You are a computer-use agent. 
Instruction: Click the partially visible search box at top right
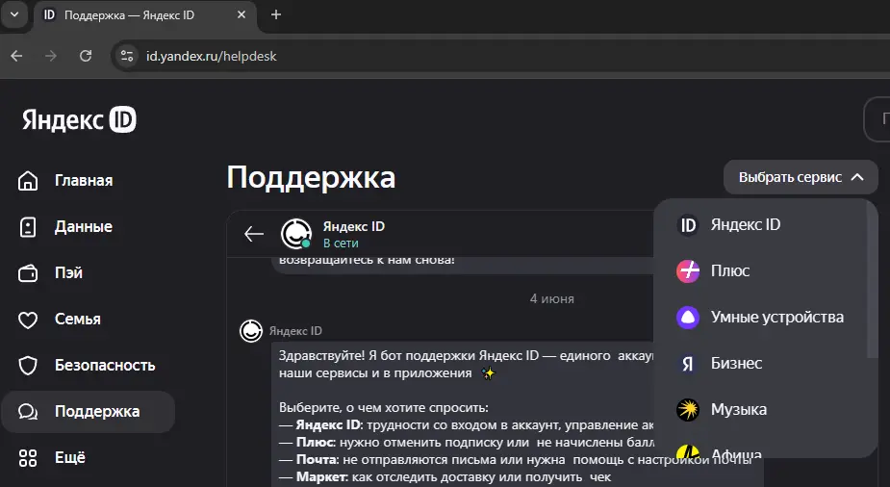[877, 119]
